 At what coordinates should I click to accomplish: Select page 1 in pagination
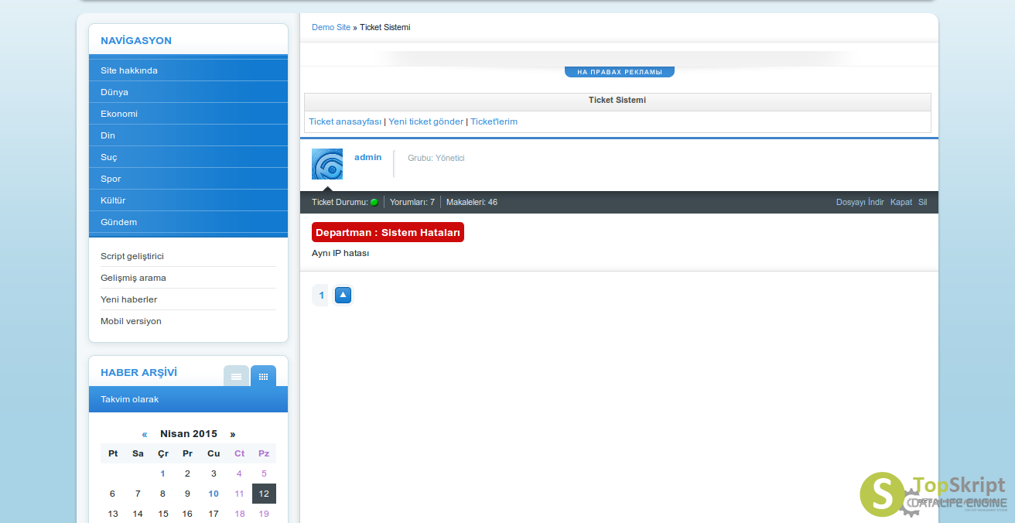(321, 295)
